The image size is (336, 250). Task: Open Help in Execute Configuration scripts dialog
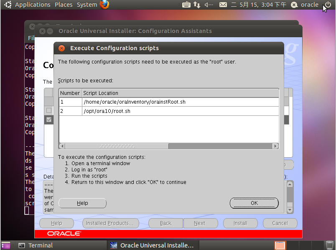coord(82,203)
